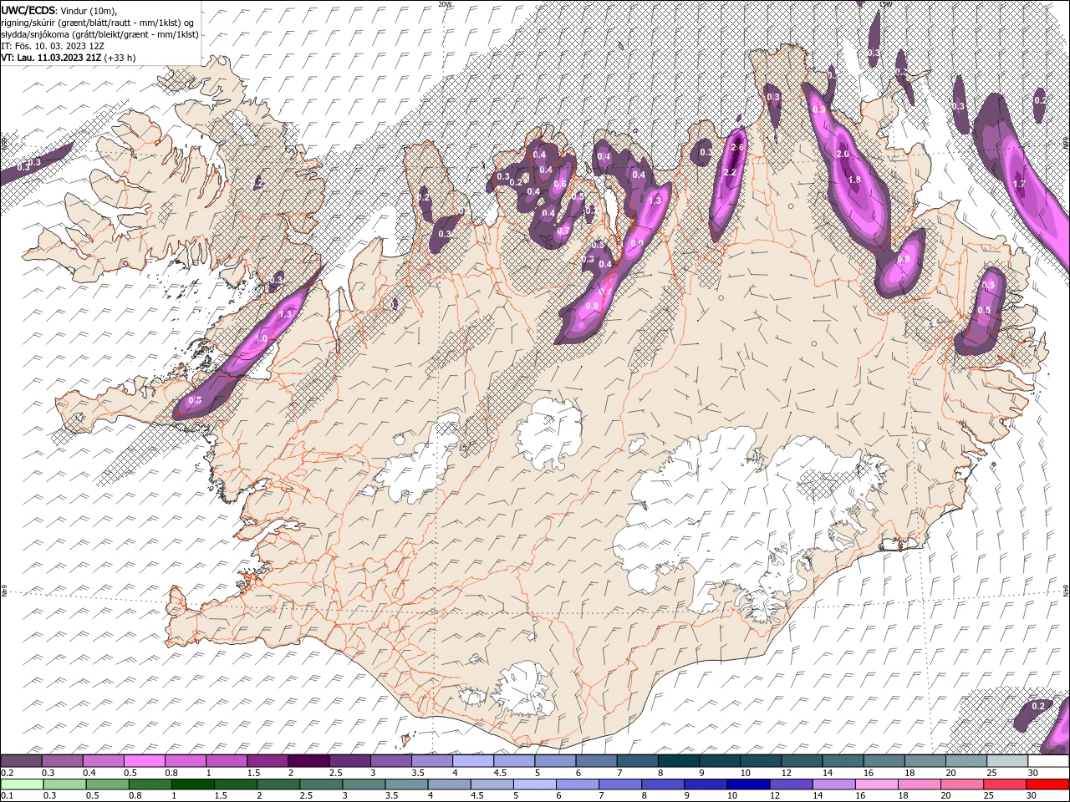Viewport: 1070px width, 802px height.
Task: Click the '30' label on the rain scale
Action: (1031, 795)
